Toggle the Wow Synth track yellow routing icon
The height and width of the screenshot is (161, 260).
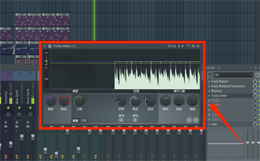17,156
